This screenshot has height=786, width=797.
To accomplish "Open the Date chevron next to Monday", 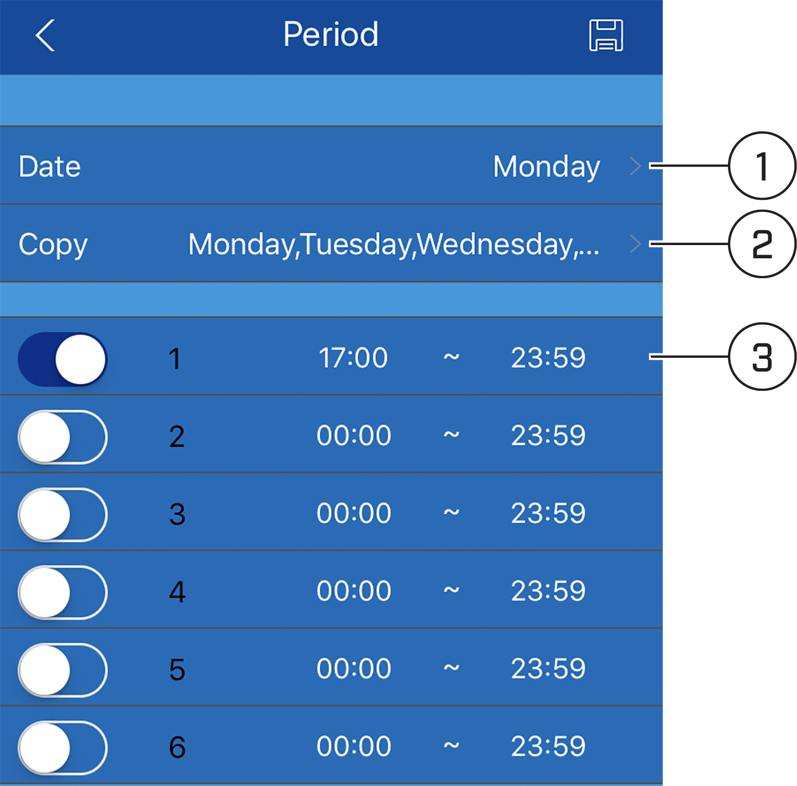I will [x=635, y=166].
